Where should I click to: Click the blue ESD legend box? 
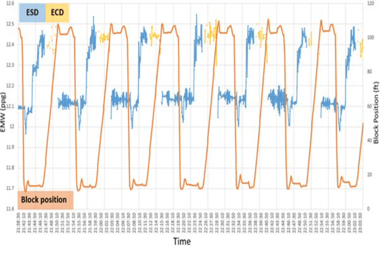(32, 13)
